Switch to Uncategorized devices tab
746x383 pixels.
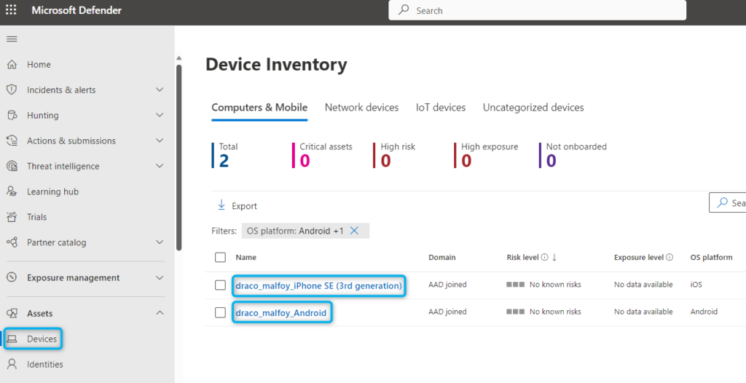533,108
